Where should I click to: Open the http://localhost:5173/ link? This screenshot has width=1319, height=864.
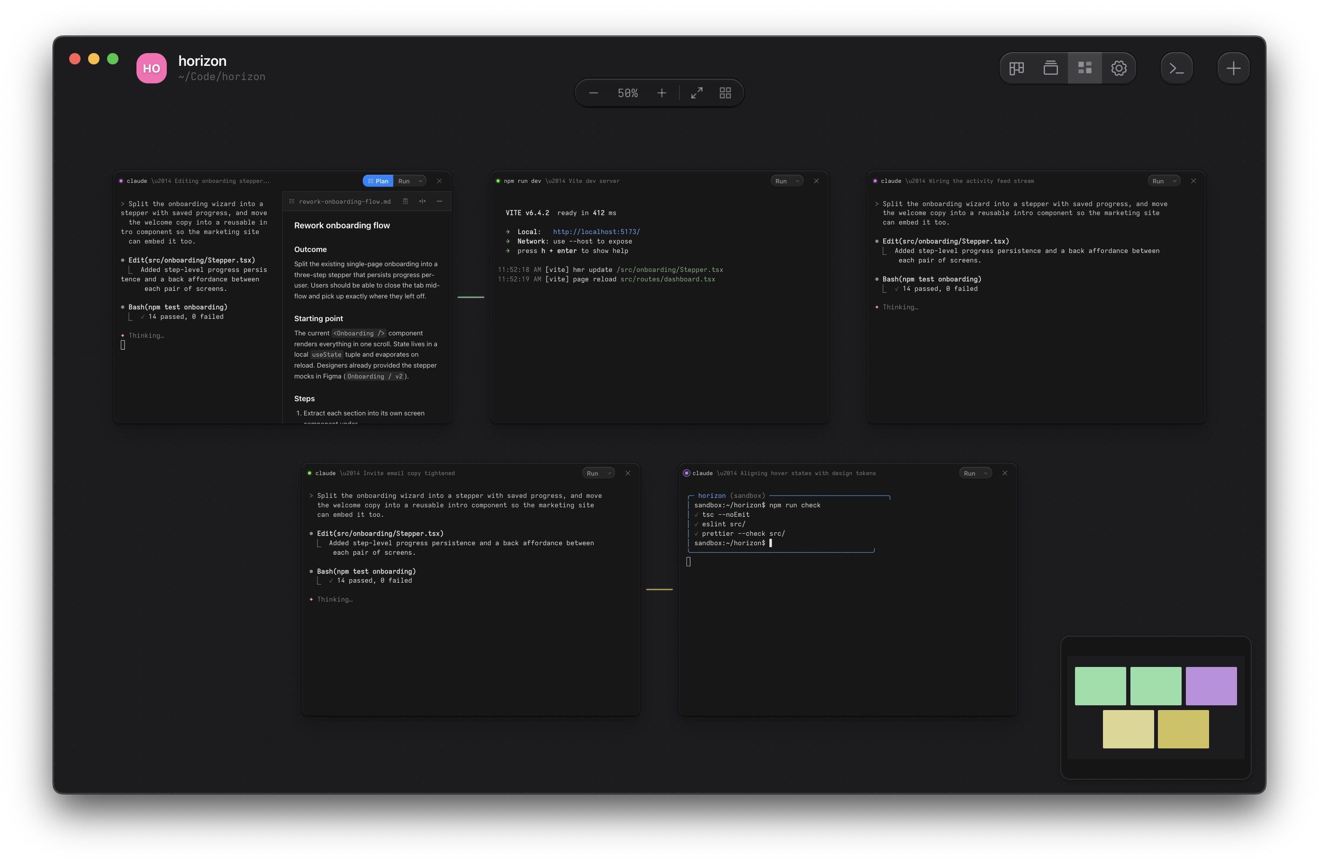pos(596,232)
